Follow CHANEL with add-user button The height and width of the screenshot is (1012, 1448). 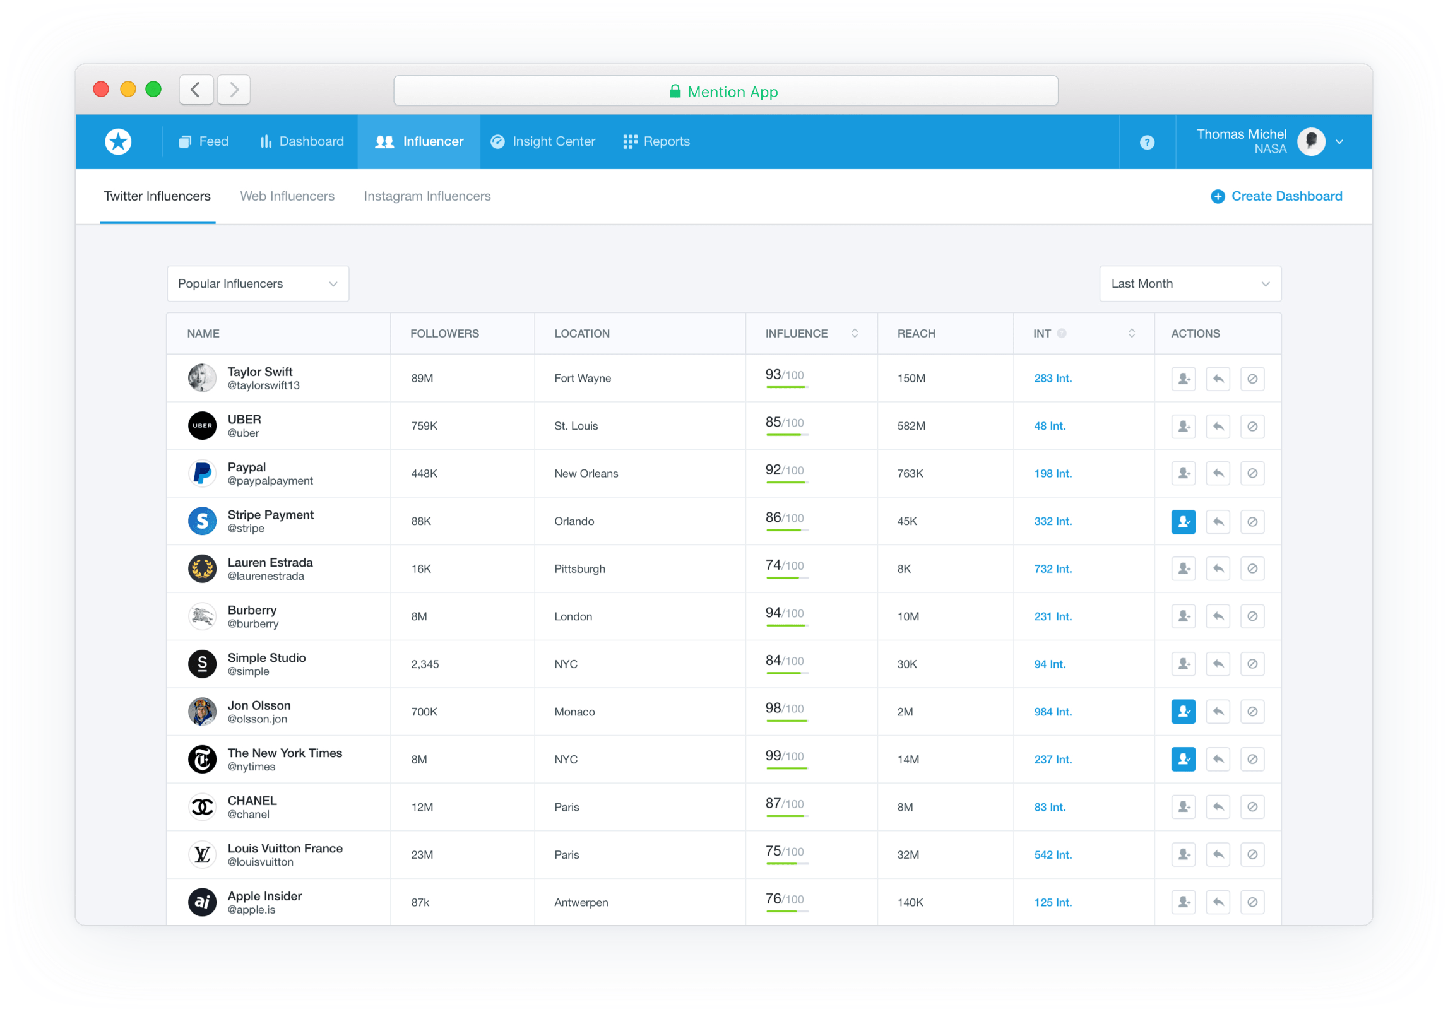(x=1183, y=807)
